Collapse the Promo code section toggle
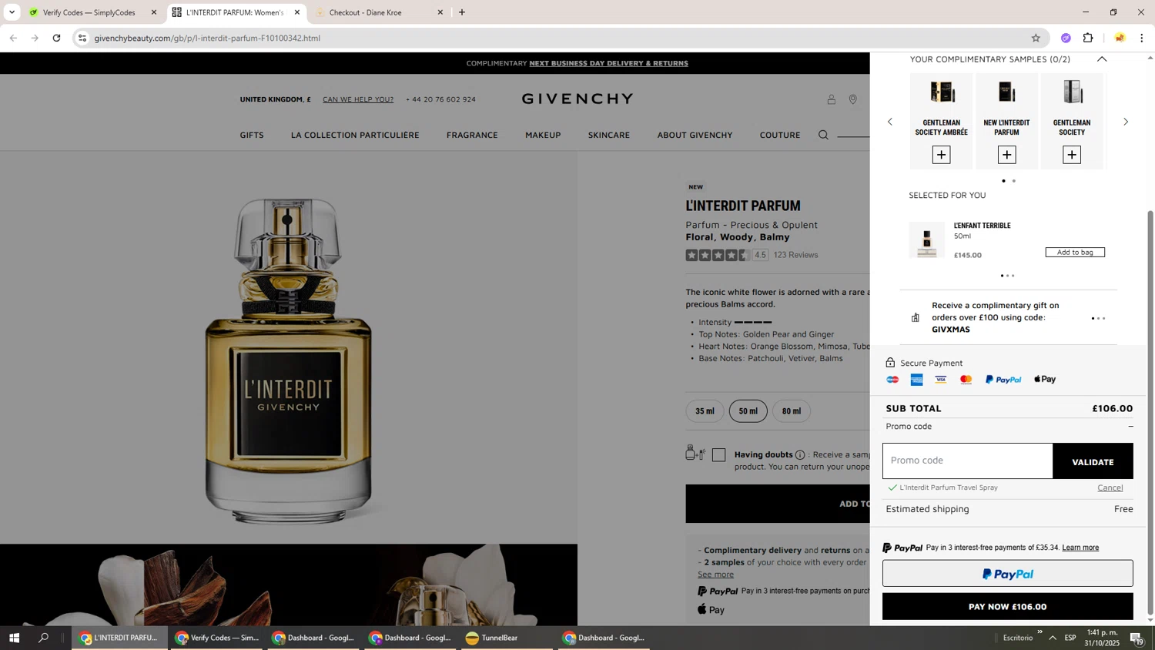 coord(1130,427)
